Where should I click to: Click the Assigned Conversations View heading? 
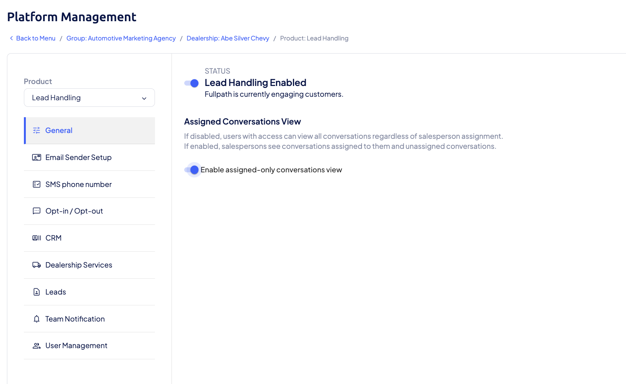[x=242, y=121]
